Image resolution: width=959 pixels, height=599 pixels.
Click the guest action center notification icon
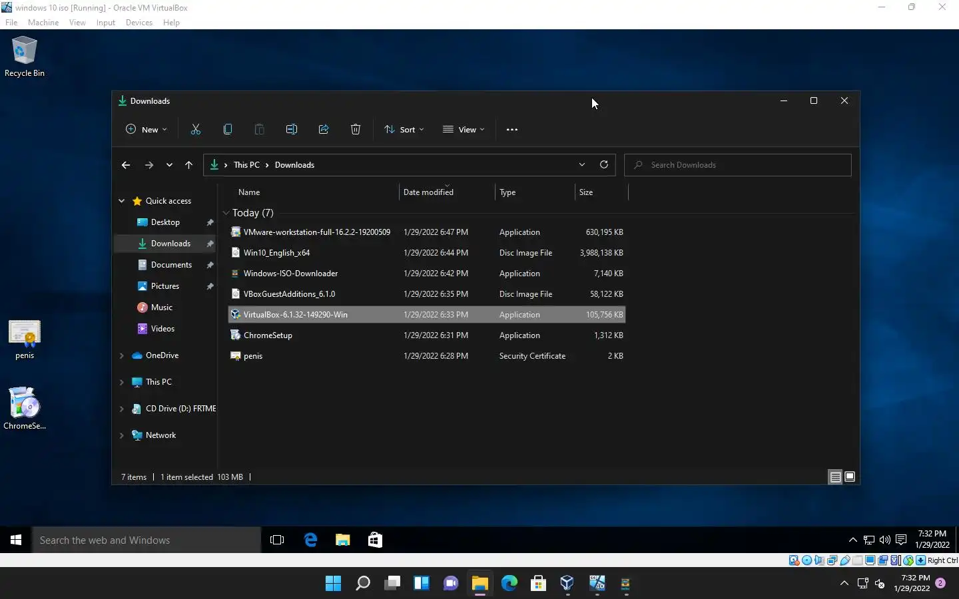coord(901,540)
